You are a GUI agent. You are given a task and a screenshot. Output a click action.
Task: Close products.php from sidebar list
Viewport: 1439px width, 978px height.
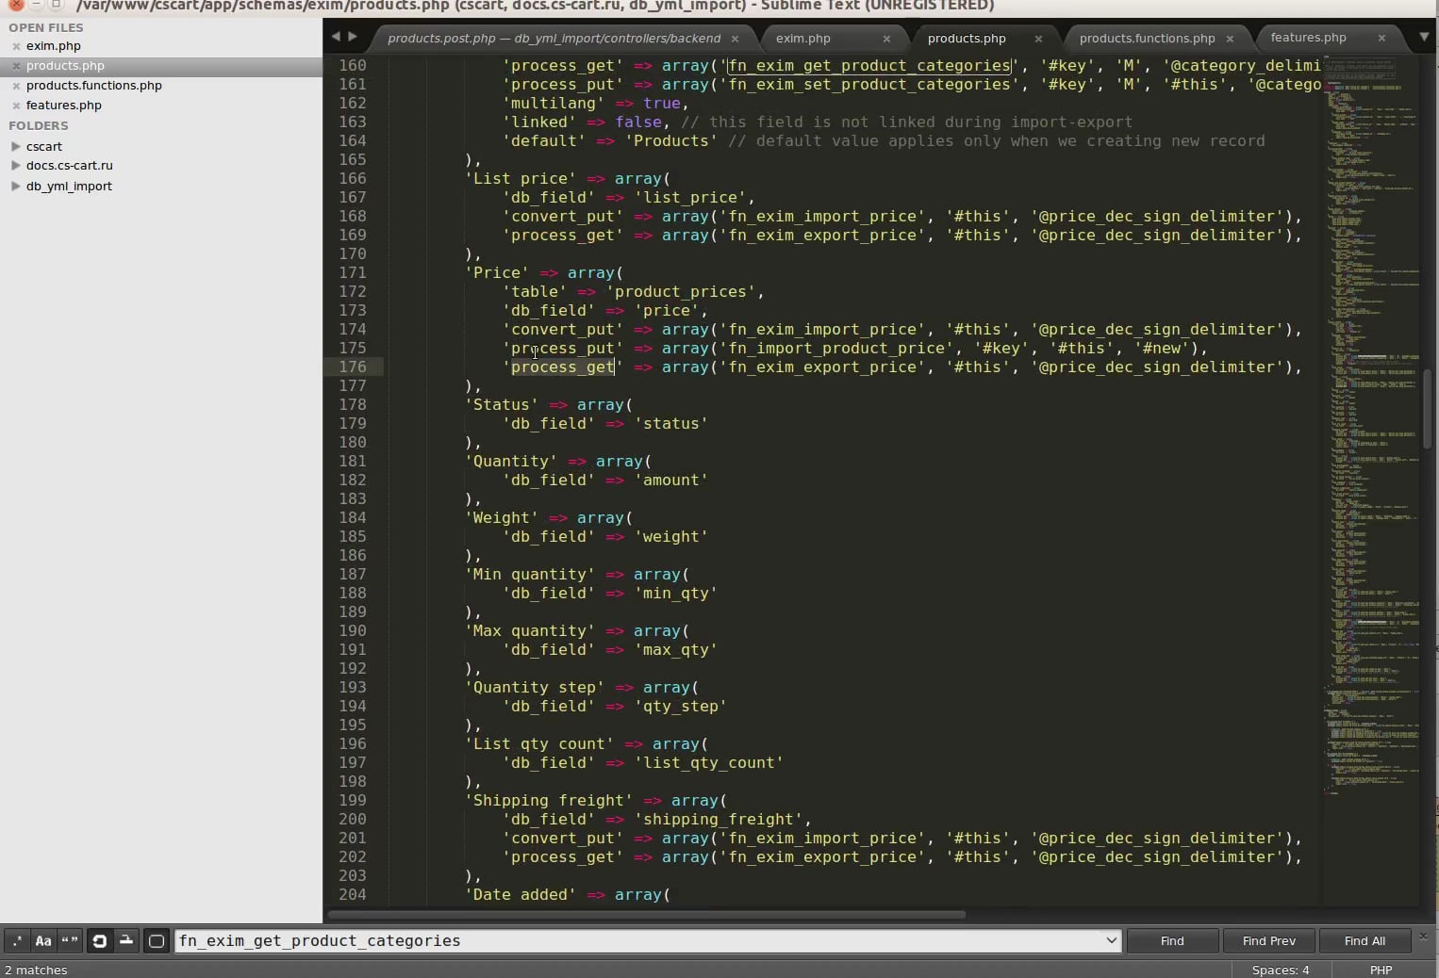click(16, 66)
